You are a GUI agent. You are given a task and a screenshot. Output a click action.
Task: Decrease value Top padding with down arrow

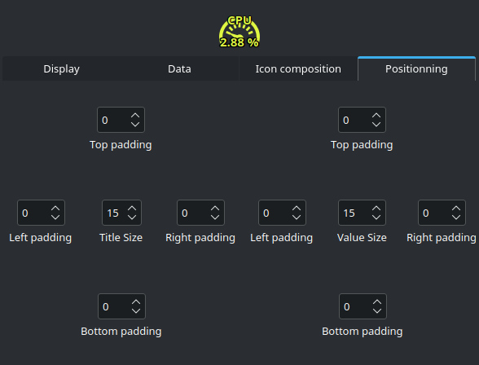(x=376, y=125)
